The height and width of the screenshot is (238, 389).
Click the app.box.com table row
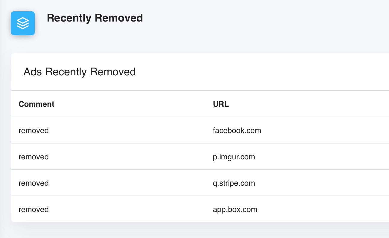point(200,209)
